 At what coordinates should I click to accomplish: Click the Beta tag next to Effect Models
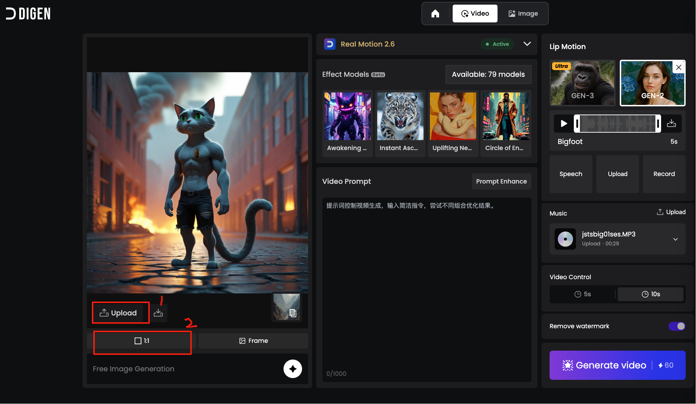(378, 75)
